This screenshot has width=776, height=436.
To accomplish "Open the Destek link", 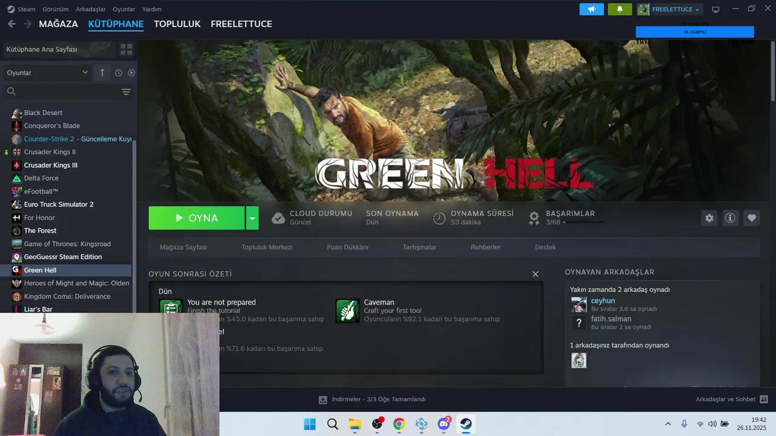I will (x=545, y=247).
